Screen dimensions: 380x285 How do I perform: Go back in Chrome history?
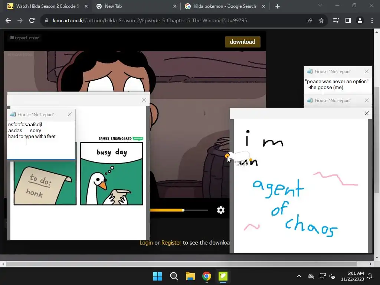pos(8,21)
